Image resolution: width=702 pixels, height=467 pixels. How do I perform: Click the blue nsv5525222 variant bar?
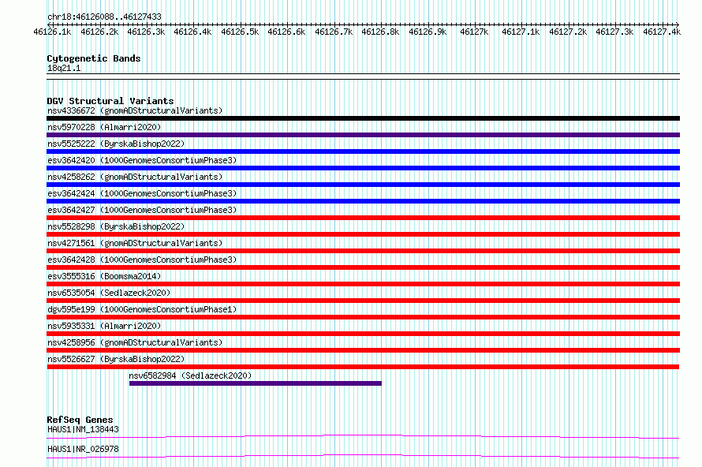(363, 151)
